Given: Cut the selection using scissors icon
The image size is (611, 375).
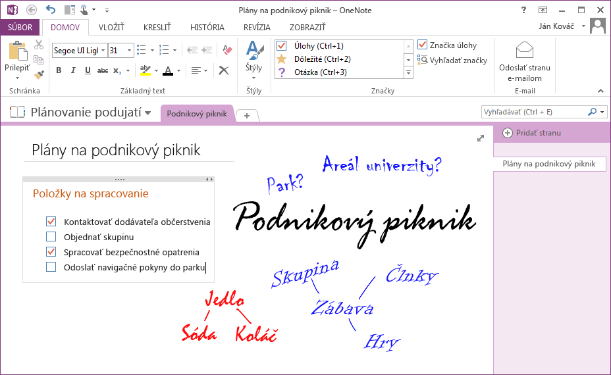Looking at the screenshot, I should [39, 44].
